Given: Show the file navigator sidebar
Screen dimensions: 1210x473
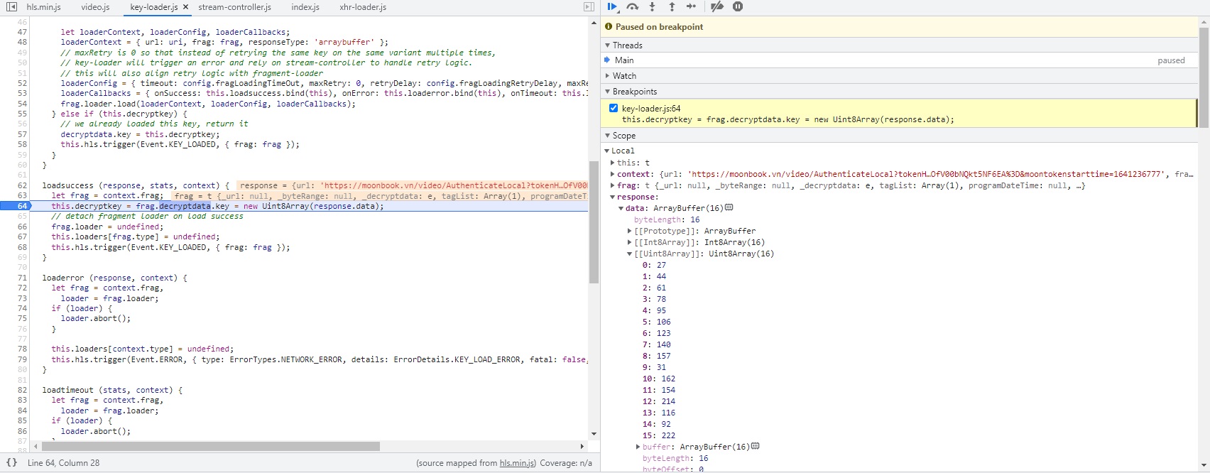Looking at the screenshot, I should click(12, 7).
